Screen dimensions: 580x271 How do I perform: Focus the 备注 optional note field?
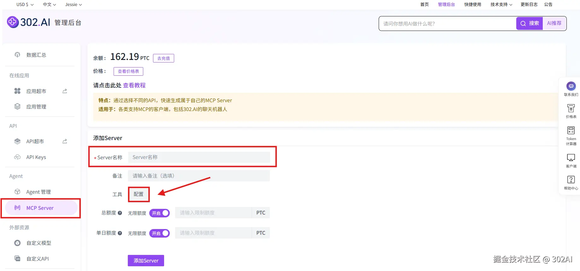click(x=199, y=176)
